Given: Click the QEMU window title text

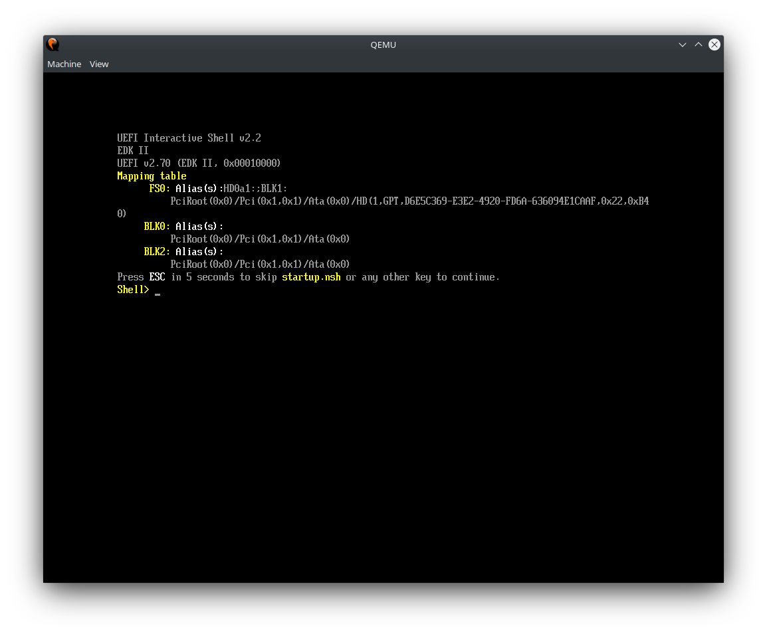Looking at the screenshot, I should pyautogui.click(x=383, y=45).
